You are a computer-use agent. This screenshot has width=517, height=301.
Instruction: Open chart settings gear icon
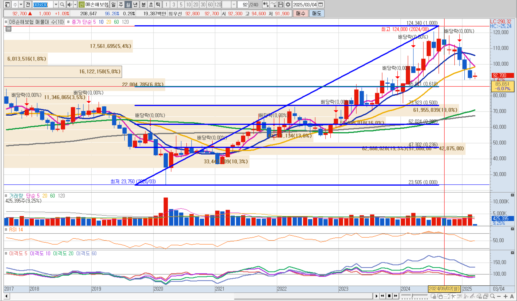(x=288, y=5)
